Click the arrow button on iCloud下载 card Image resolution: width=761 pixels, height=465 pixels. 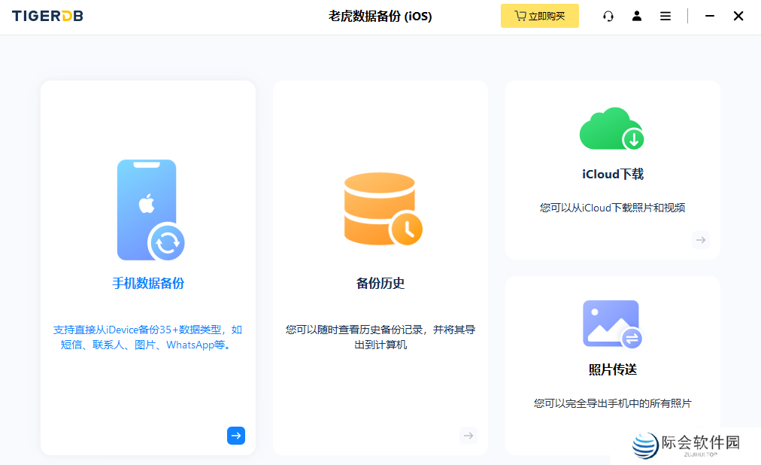click(x=700, y=240)
